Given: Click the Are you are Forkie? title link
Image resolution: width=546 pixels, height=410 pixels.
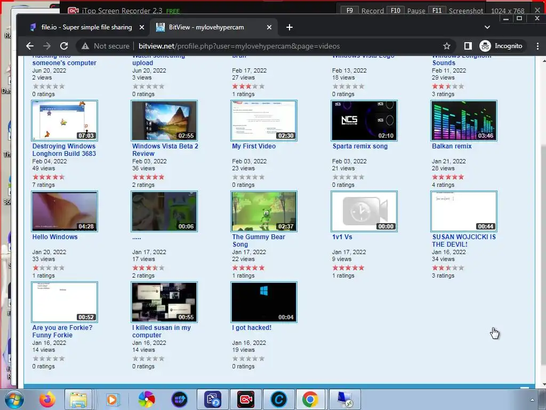Looking at the screenshot, I should pyautogui.click(x=62, y=331).
